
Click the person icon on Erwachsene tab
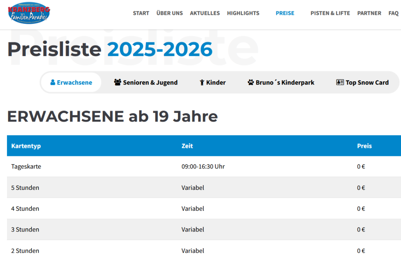pos(53,82)
